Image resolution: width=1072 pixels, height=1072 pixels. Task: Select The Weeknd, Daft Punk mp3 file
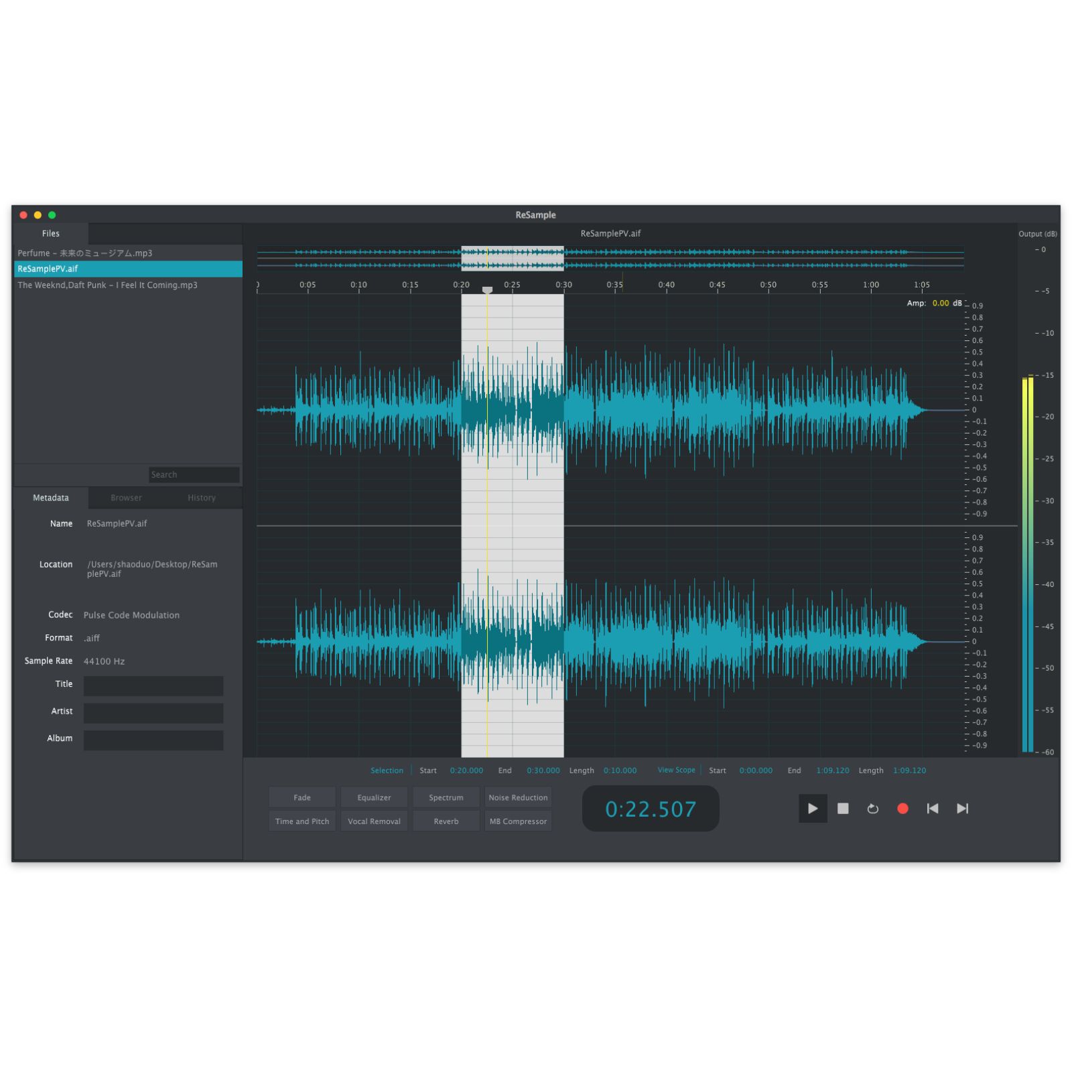pyautogui.click(x=128, y=285)
